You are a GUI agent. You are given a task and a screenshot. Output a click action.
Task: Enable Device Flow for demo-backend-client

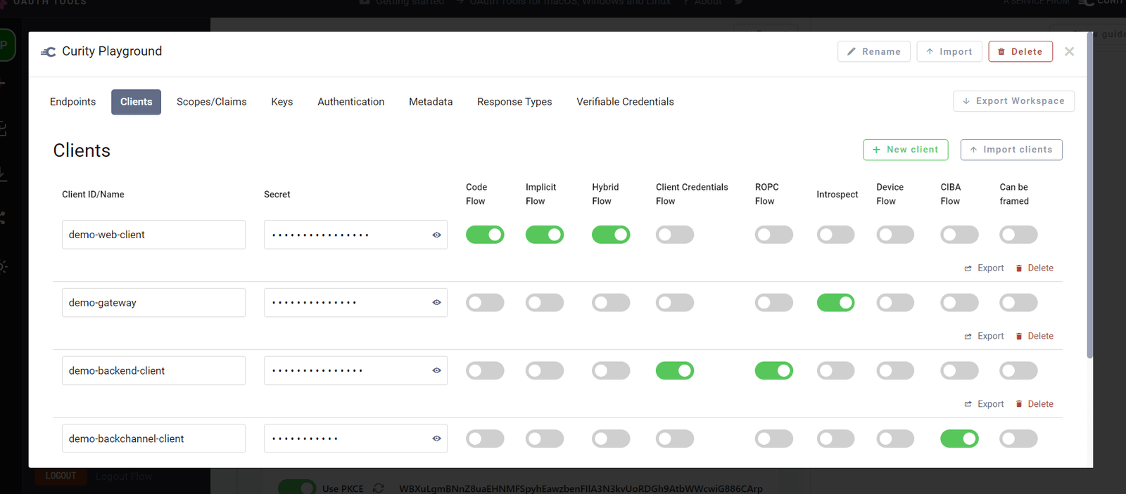[x=895, y=370]
